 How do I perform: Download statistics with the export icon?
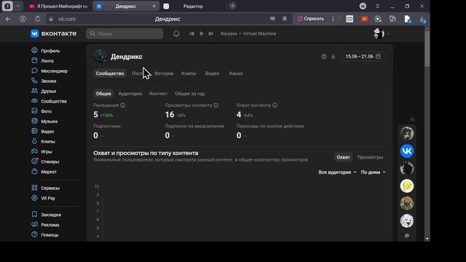click(333, 57)
